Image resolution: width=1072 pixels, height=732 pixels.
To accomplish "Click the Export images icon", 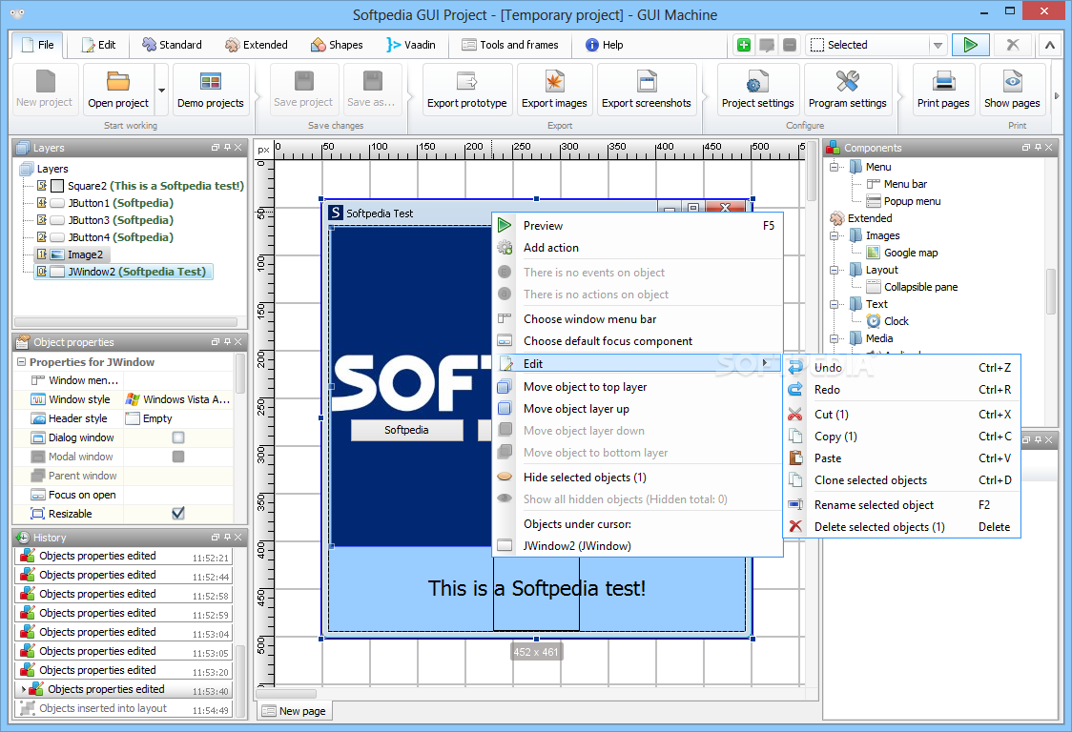I will pos(554,81).
